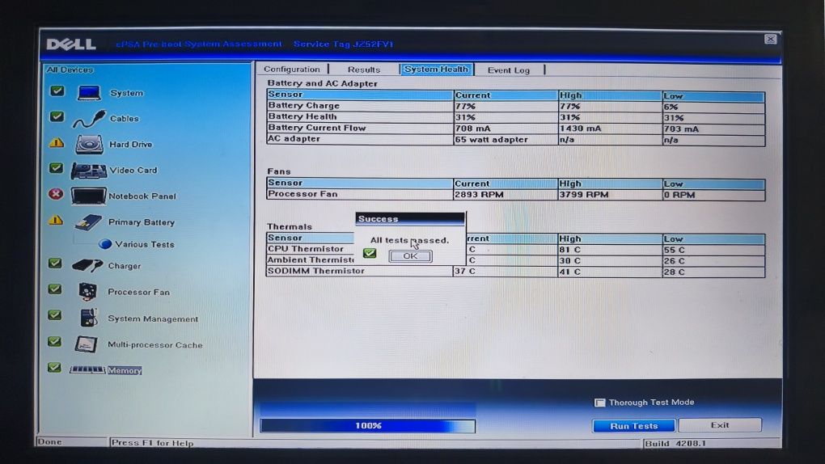This screenshot has width=825, height=464.
Task: Click the Battery Charge sensor row
Action: tap(516, 106)
